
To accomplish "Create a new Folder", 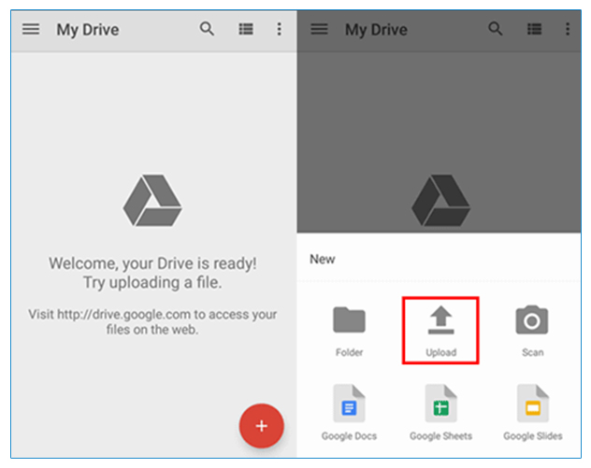I will [349, 331].
